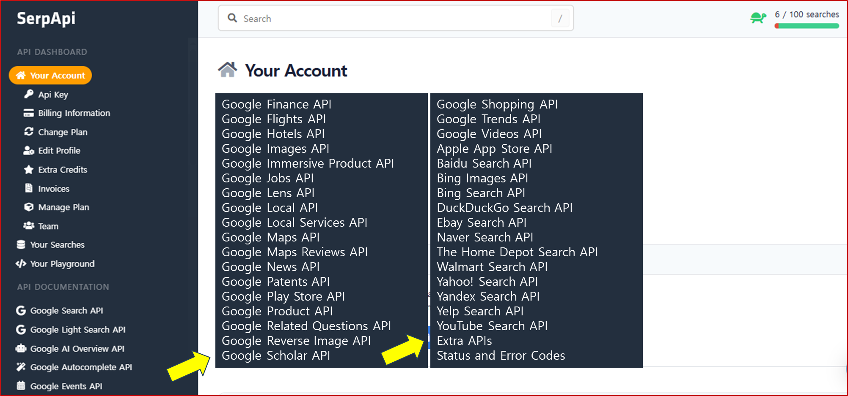Open Edit Profile
This screenshot has width=848, height=396.
[59, 151]
